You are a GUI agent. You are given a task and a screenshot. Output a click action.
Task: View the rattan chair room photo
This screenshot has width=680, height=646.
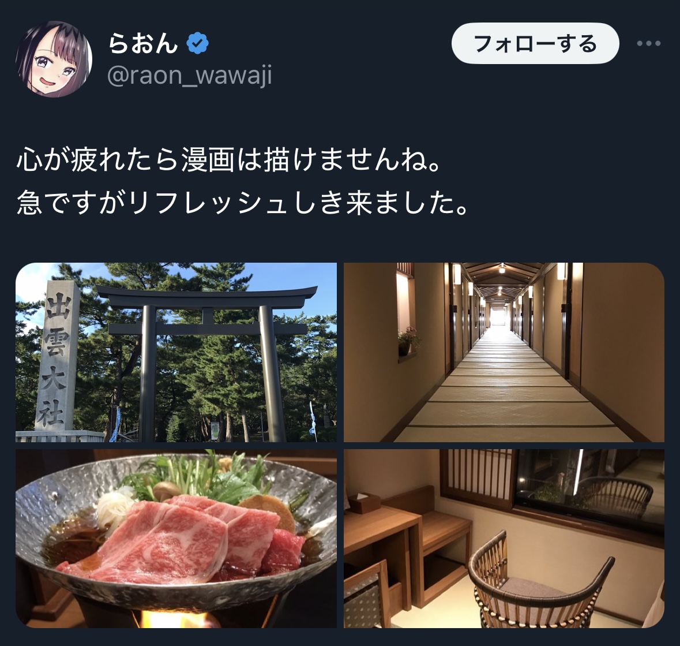coord(504,538)
